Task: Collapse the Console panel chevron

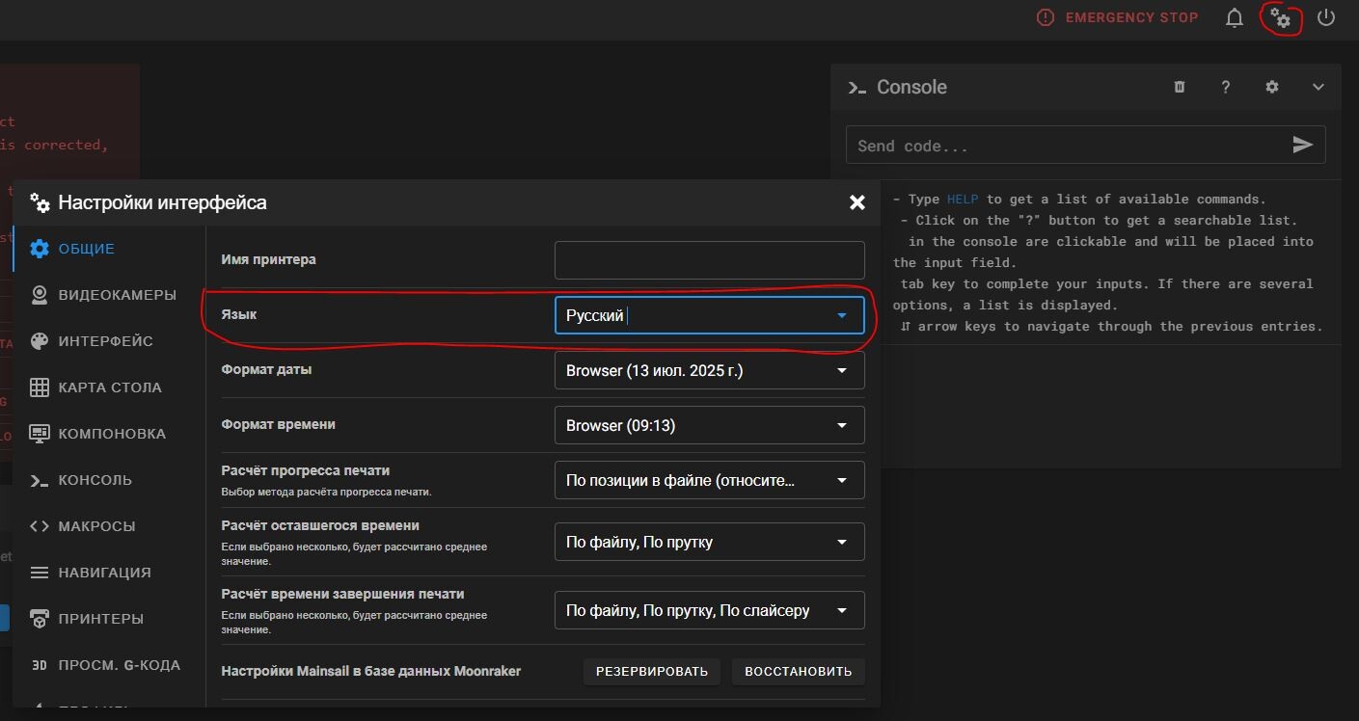Action: click(1318, 87)
